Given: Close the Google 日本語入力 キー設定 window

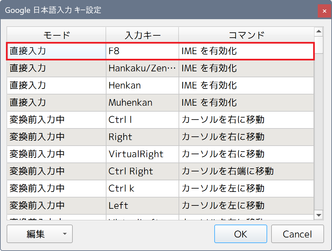Looking at the screenshot, I should (324, 11).
